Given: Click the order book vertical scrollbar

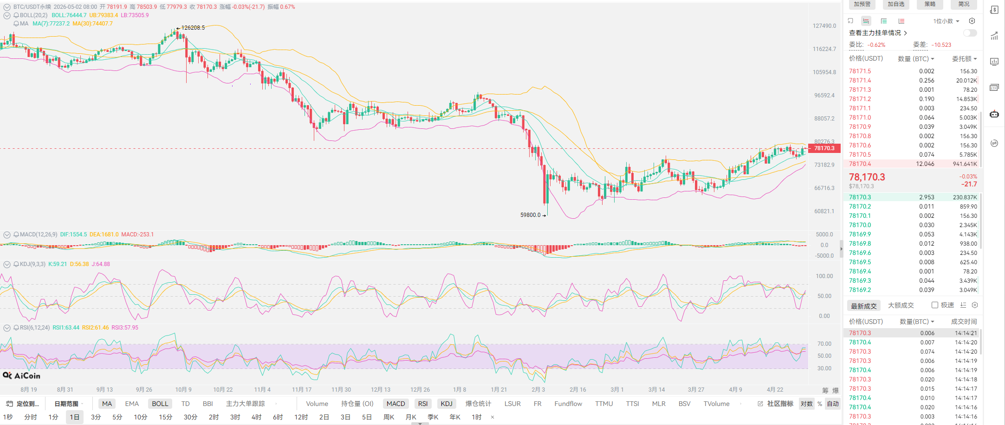Looking at the screenshot, I should point(980,139).
